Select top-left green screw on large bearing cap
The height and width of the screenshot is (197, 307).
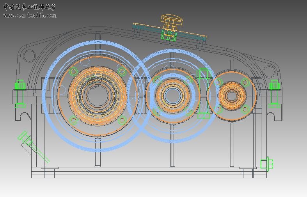[x=73, y=71]
